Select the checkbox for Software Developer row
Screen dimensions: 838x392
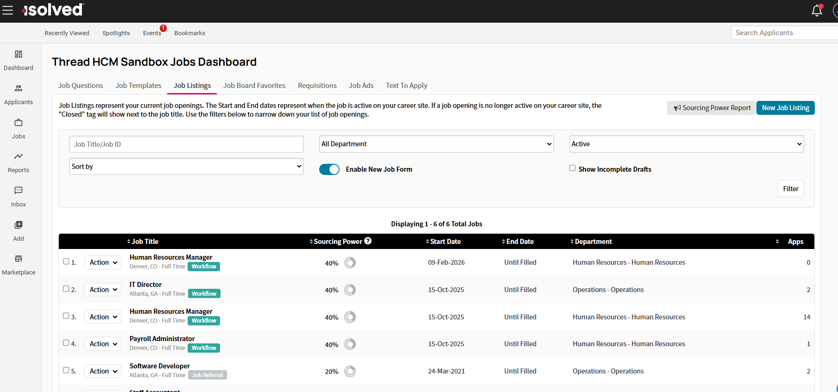[x=66, y=370]
